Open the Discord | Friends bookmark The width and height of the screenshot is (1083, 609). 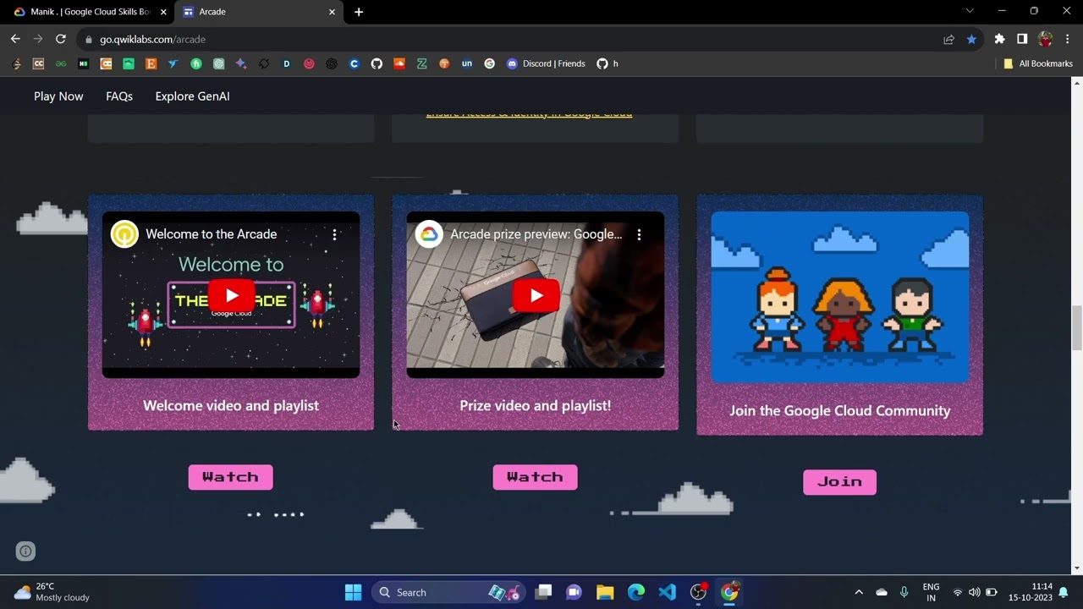pos(546,63)
